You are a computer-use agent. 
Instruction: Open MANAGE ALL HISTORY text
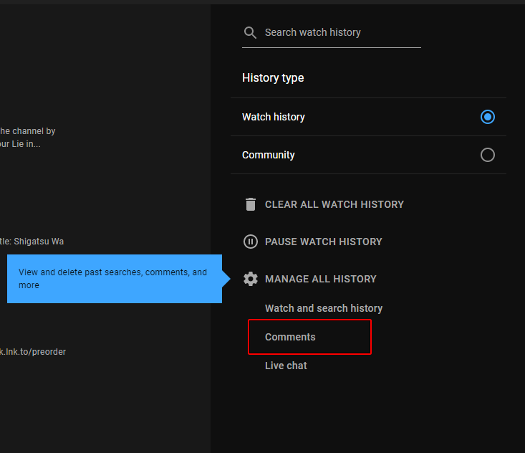(x=320, y=279)
